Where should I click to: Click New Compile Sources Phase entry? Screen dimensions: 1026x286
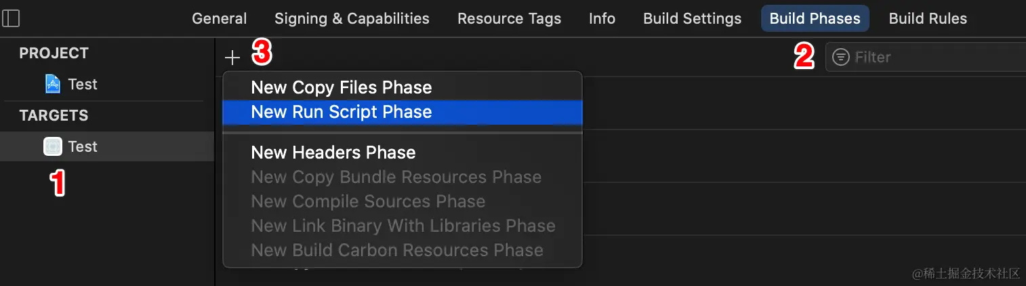368,201
